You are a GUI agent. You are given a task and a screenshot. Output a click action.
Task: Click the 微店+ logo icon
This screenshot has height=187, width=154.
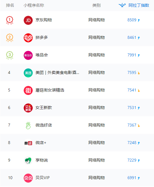point(28,143)
